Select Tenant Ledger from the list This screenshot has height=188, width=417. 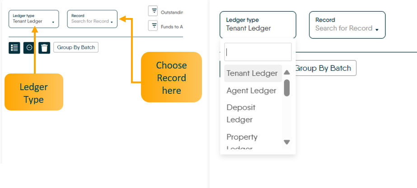[x=252, y=73]
